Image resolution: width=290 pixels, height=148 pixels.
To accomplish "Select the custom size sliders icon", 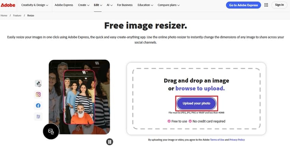I will click(38, 116).
